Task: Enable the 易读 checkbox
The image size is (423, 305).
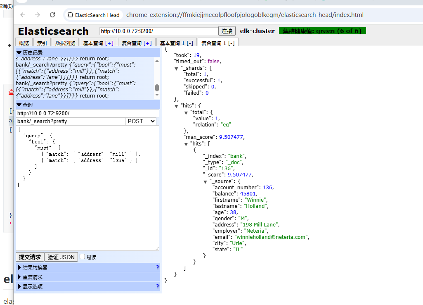Action: [x=83, y=257]
